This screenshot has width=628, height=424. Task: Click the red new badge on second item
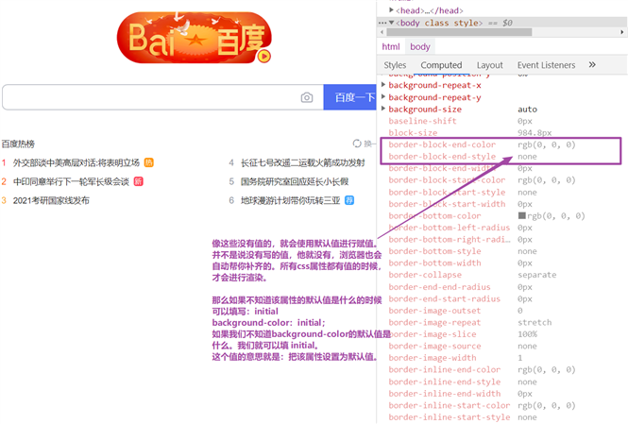(138, 181)
